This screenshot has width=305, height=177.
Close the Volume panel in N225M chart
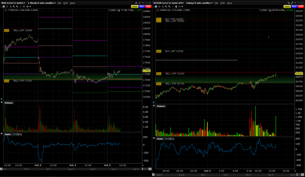[x=154, y=106]
